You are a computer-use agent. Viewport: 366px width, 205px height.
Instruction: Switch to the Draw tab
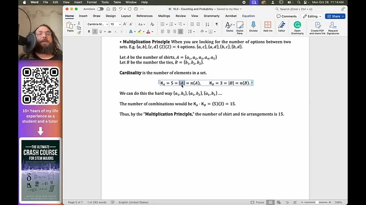coord(97,16)
